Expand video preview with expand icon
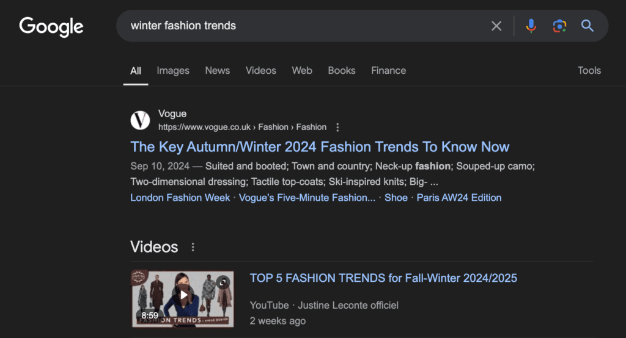Viewport: 626px width, 338px height. [223, 282]
